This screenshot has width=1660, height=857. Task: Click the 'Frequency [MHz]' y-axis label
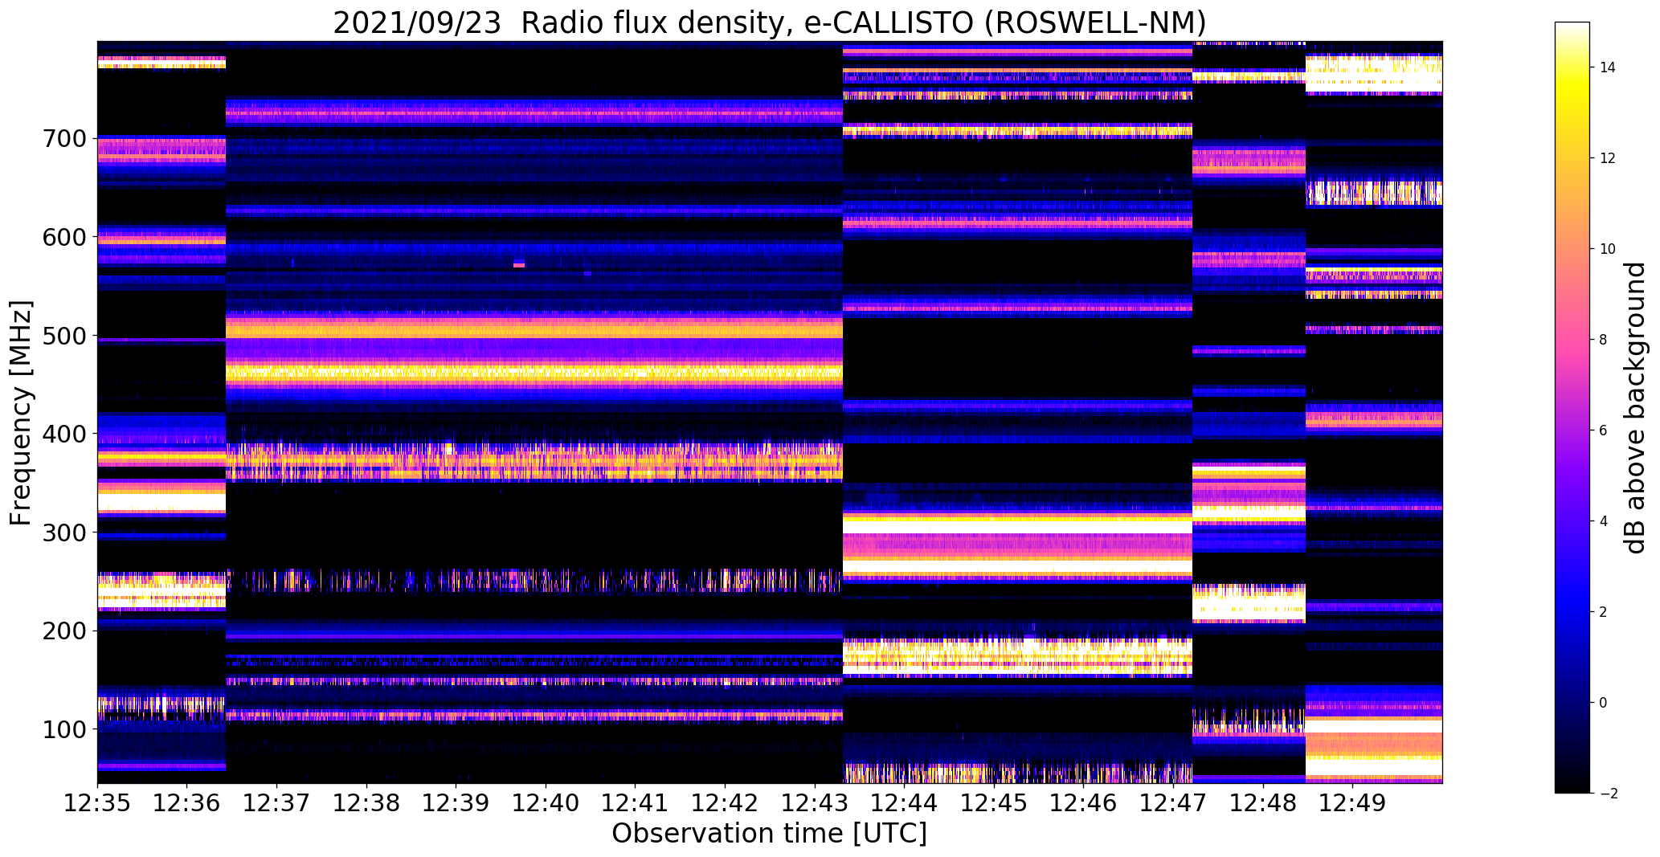point(21,413)
